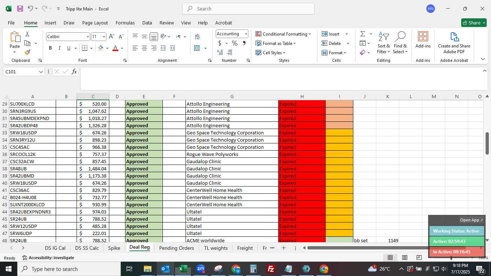
Task: Click the Copy icon in Clipboard group
Action: tap(27, 43)
